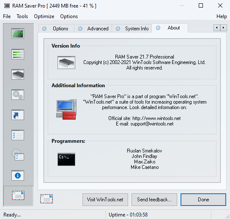
Task: Open the Optimize menu
Action: coord(44,16)
